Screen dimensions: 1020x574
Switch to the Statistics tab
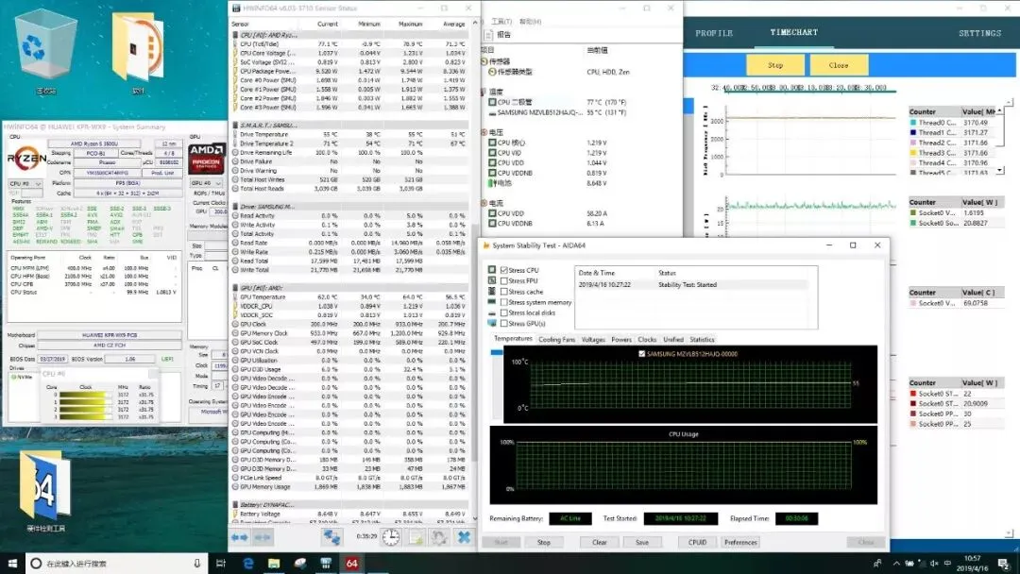(702, 339)
